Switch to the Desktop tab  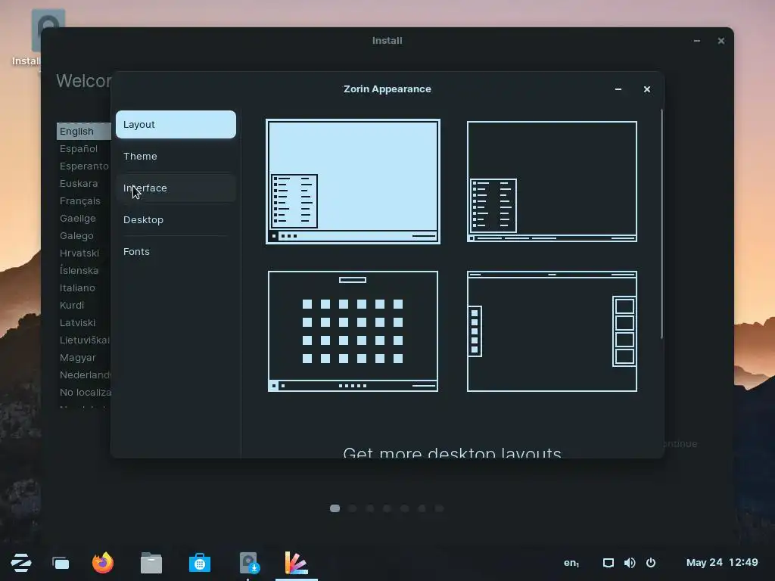[176, 220]
